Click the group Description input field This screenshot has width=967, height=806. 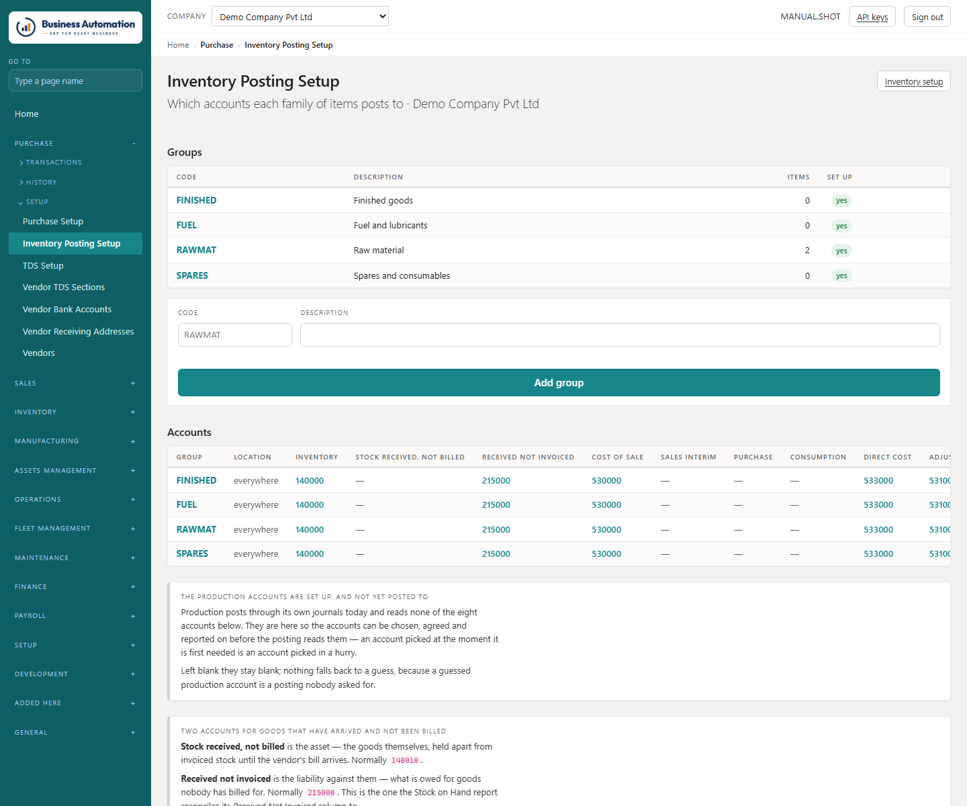[620, 335]
